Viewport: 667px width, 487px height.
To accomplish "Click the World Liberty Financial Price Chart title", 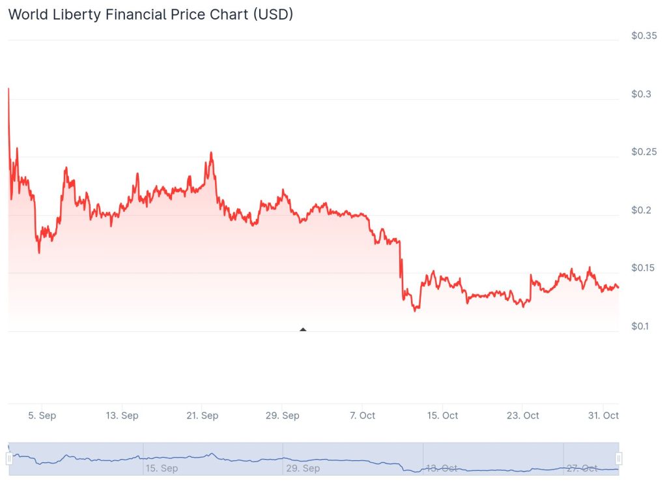I will [150, 14].
